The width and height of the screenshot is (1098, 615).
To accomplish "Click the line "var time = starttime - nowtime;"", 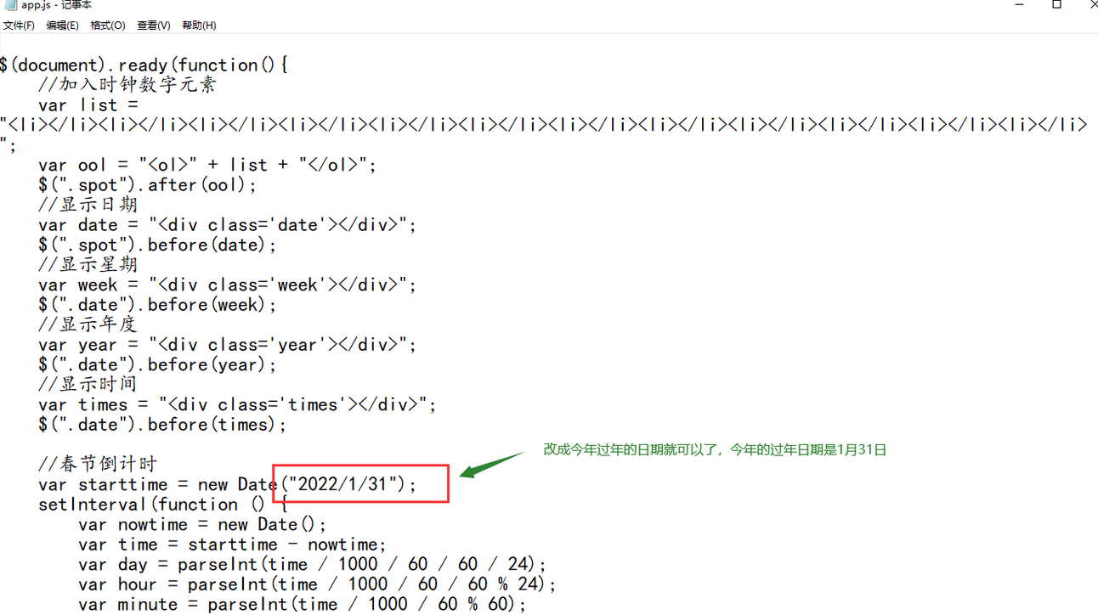I will [232, 544].
